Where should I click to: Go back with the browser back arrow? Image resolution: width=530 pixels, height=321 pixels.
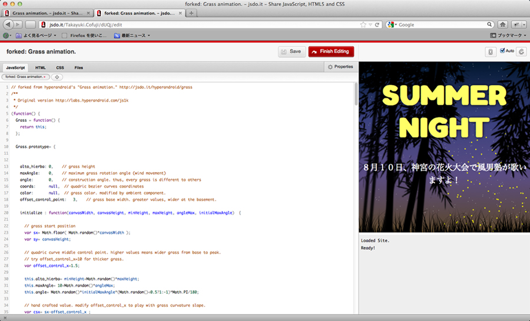8,25
